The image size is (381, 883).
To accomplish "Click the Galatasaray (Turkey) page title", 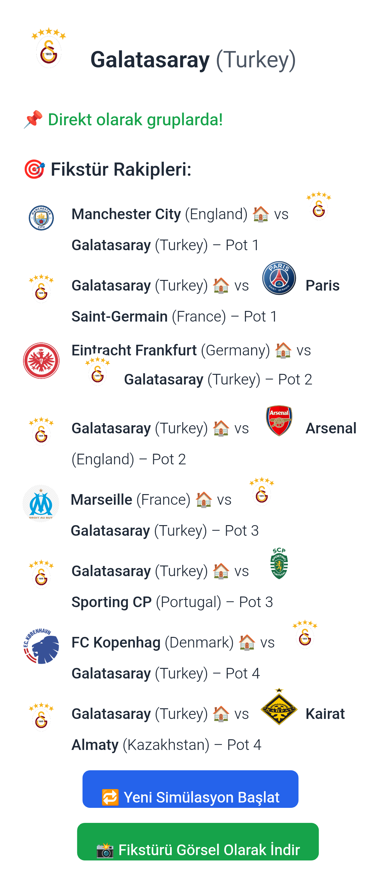I will 193,59.
